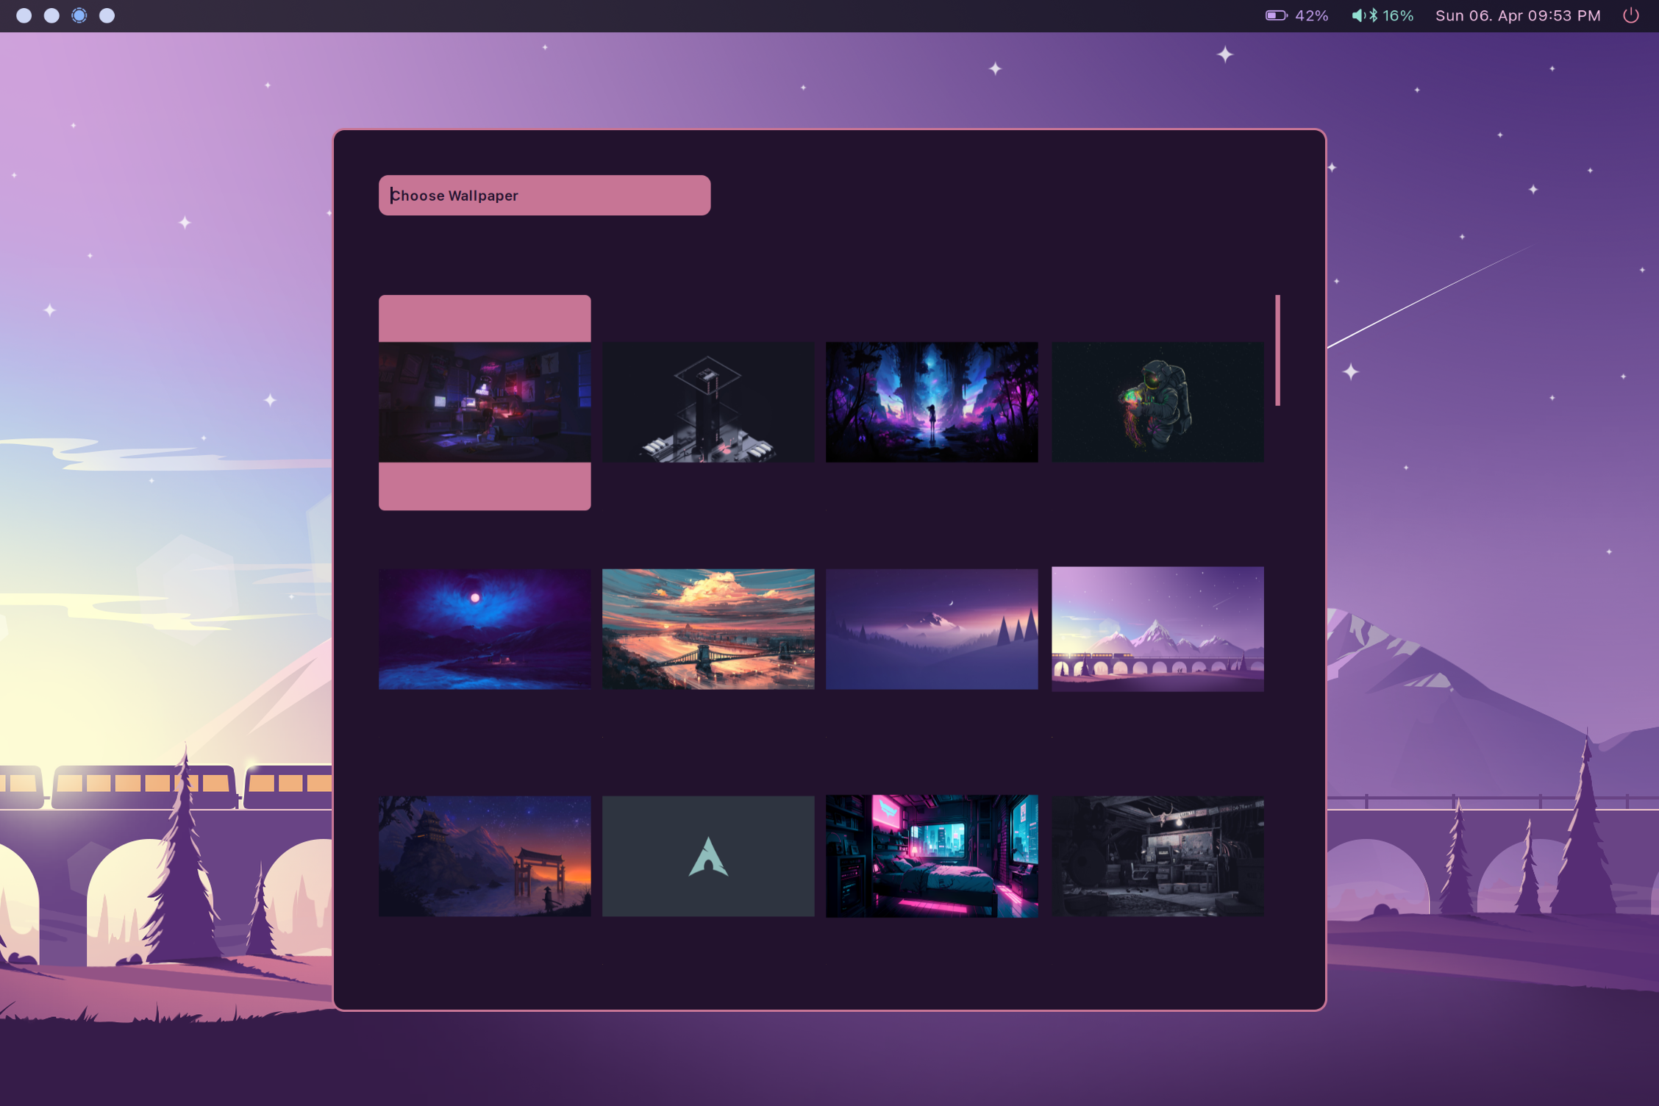Switch to the first workspace dot
The height and width of the screenshot is (1106, 1659).
tap(24, 15)
